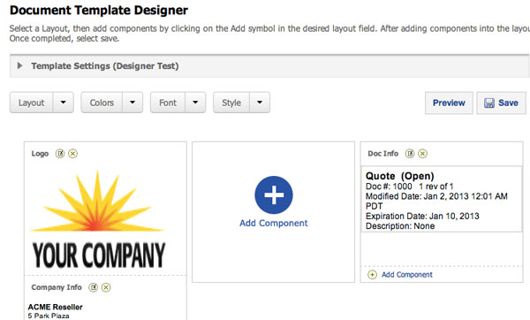Open the Colors dropdown arrow
530x320 pixels.
132,103
